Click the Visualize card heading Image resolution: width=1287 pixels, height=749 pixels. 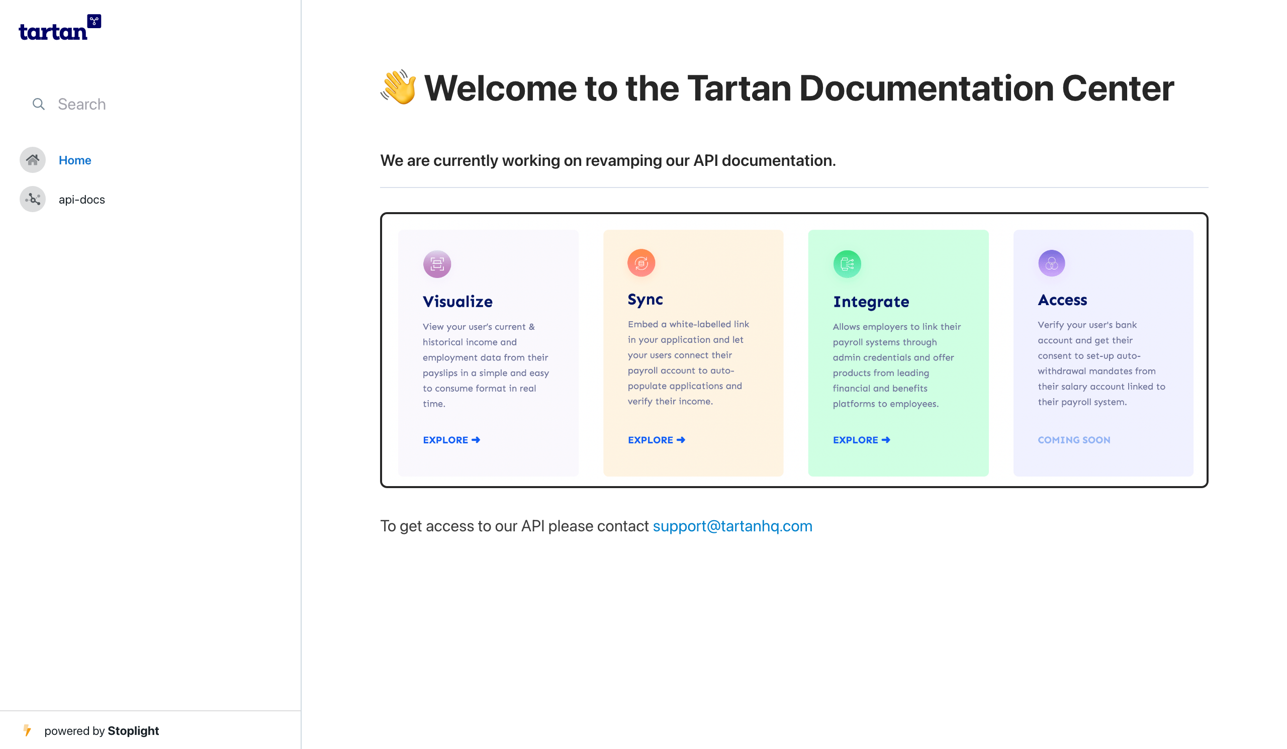pyautogui.click(x=457, y=301)
